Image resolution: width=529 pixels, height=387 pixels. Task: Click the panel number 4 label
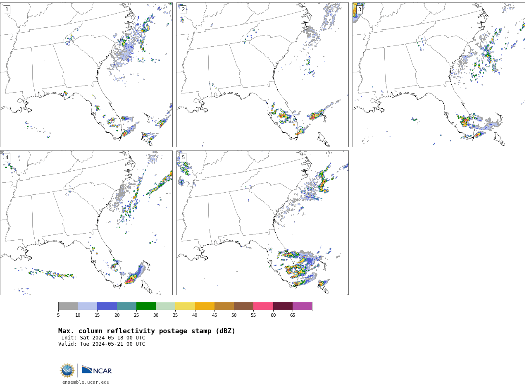[7, 158]
